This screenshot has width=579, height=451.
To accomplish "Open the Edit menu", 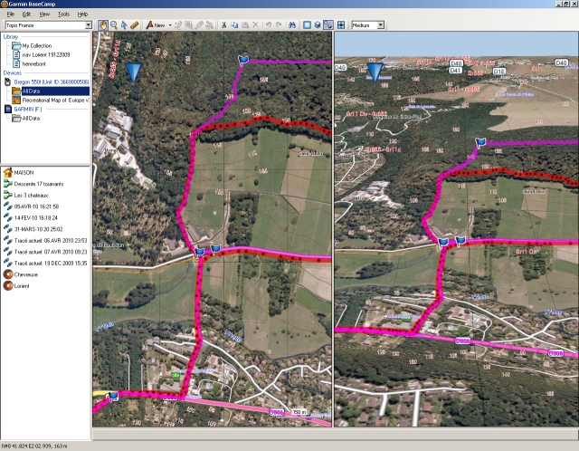I will point(26,14).
